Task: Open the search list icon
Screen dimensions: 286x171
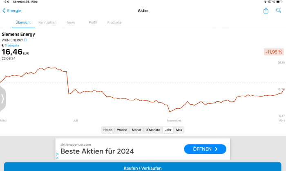Action: [x=279, y=11]
